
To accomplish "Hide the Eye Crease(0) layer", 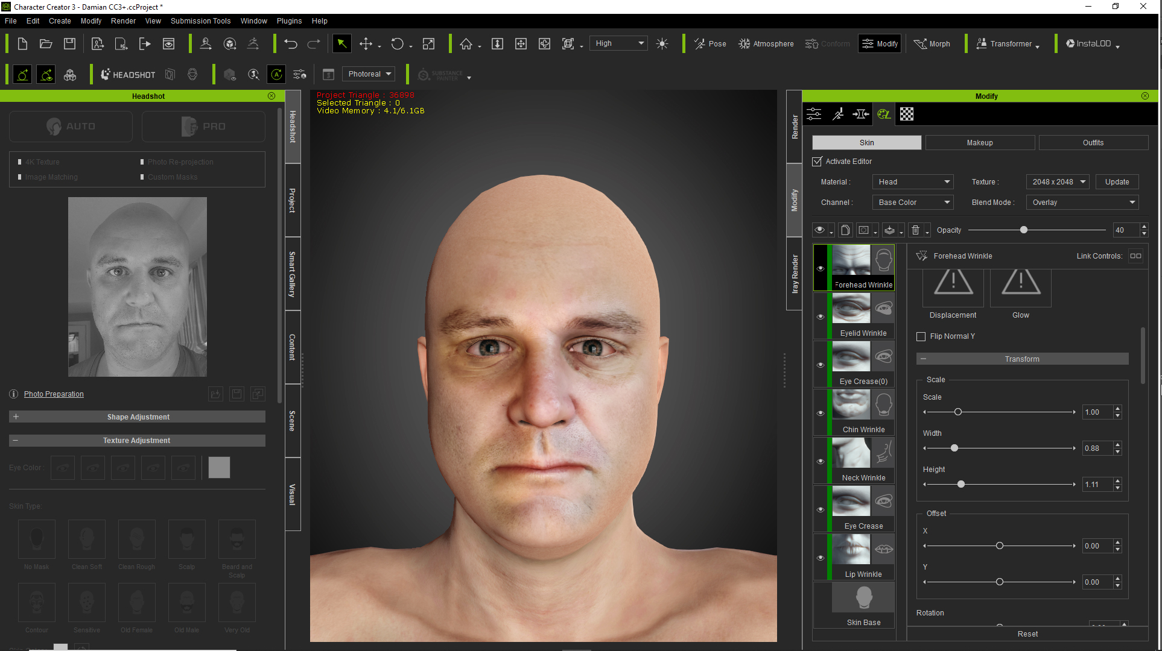I will pyautogui.click(x=821, y=365).
